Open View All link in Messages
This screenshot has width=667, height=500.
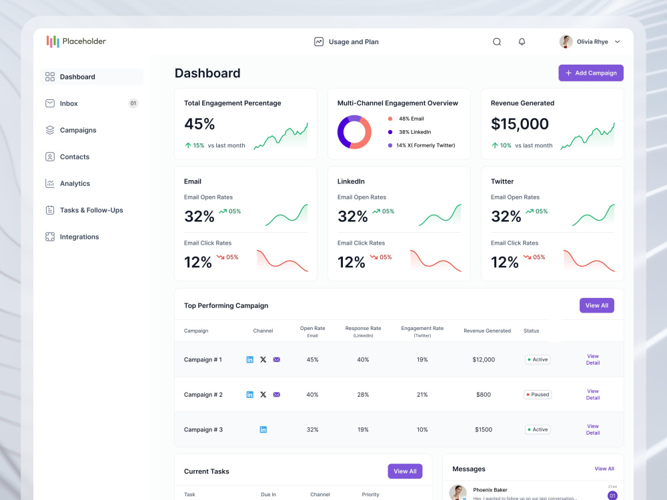pyautogui.click(x=604, y=469)
